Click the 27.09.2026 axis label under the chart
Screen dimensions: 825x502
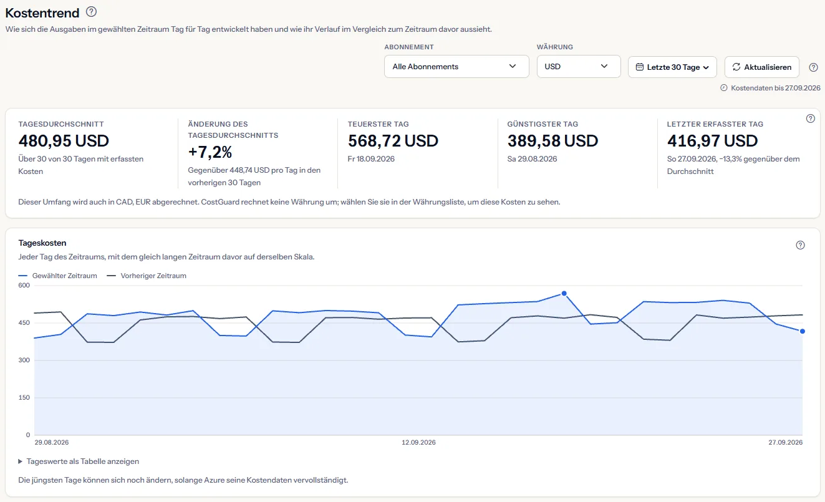[785, 442]
